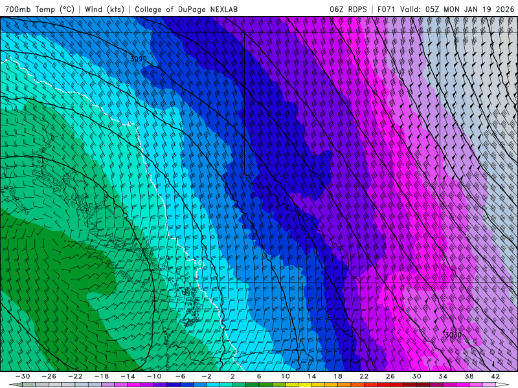The width and height of the screenshot is (518, 388).
Task: Click the 3090 height contour label
Action: coord(139,59)
